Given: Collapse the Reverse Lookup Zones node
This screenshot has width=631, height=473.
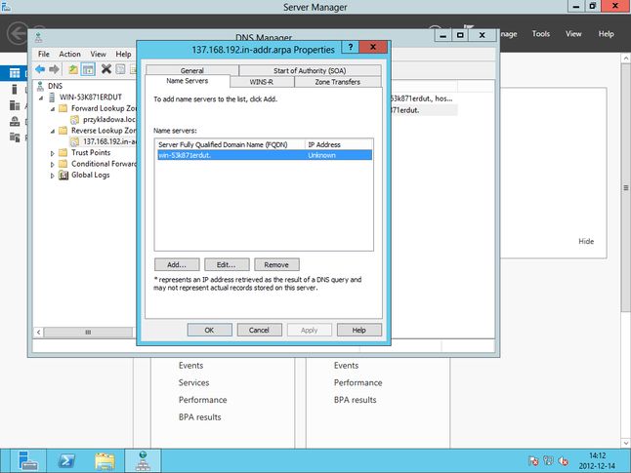Looking at the screenshot, I should click(x=53, y=131).
